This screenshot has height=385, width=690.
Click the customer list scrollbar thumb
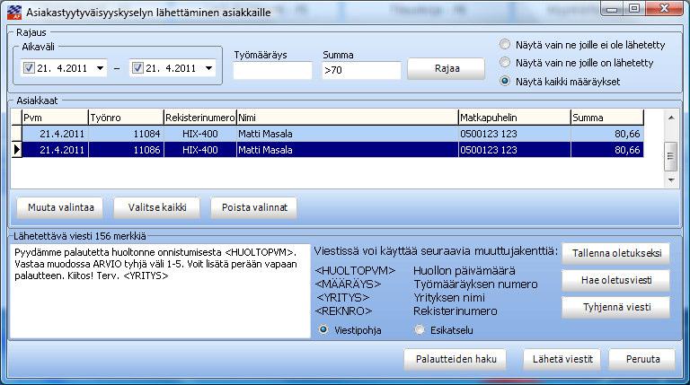[x=671, y=155]
